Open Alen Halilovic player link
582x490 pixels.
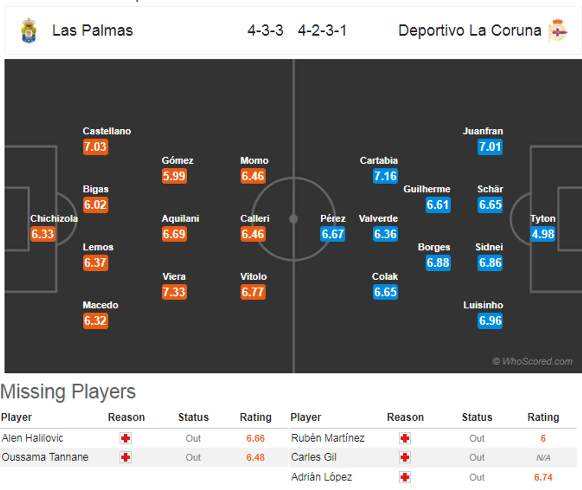tap(32, 438)
